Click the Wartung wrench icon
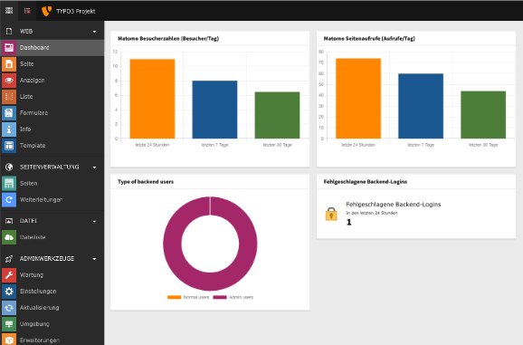The image size is (523, 345). click(x=9, y=275)
